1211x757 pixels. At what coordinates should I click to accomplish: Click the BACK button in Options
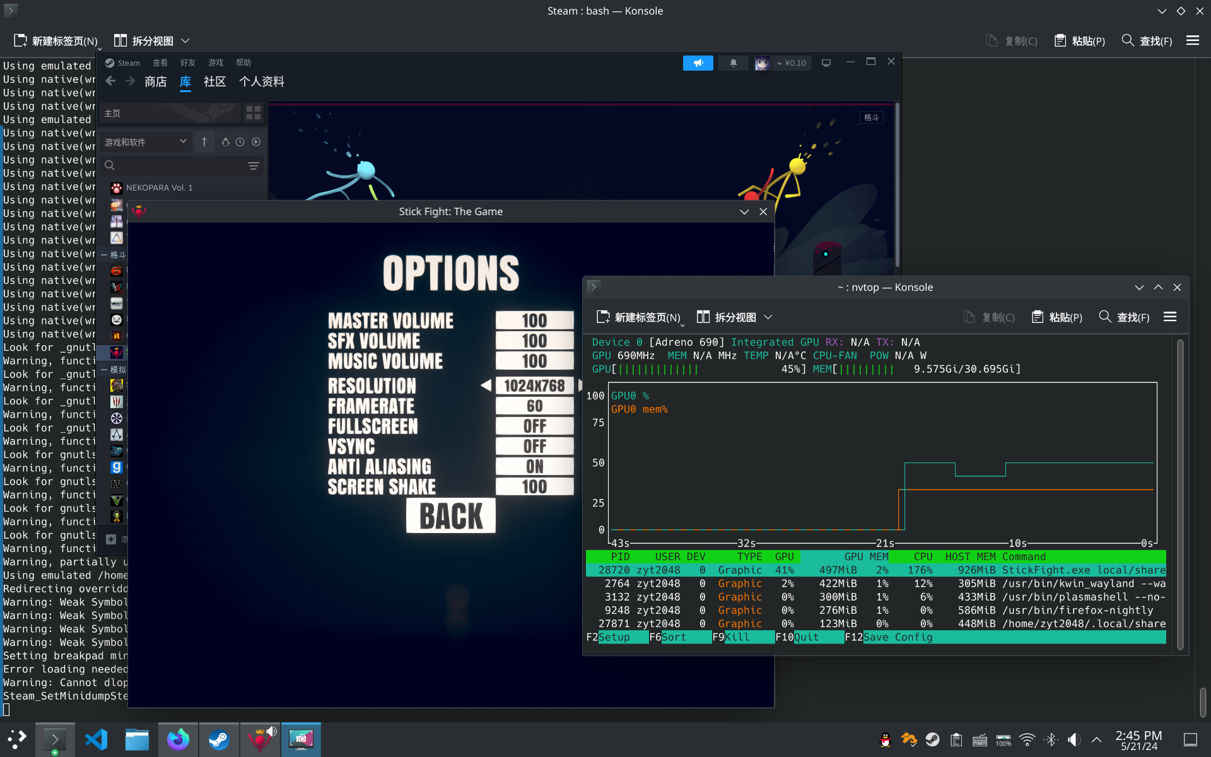(x=450, y=515)
